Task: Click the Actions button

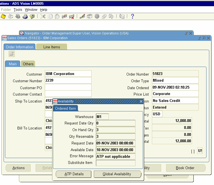Action: point(18,168)
